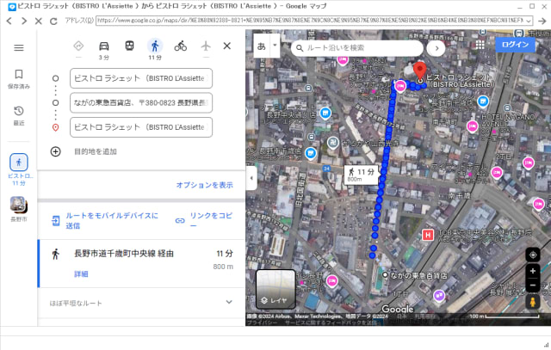Click the purple marker near the station
The image size is (551, 350).
pyautogui.click(x=439, y=296)
